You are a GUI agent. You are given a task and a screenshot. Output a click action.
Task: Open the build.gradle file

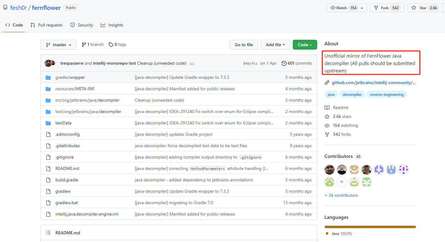(x=67, y=180)
